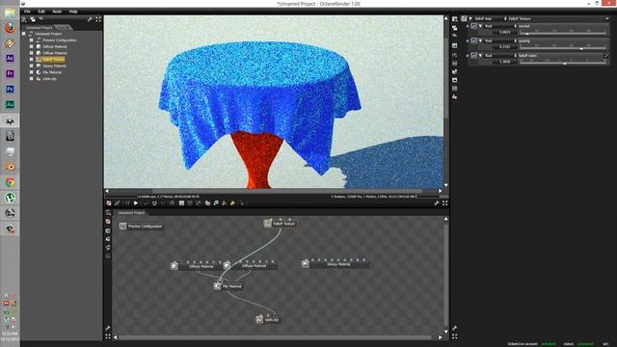Click the white square icon in render toolbar
The width and height of the screenshot is (617, 347).
tap(181, 203)
